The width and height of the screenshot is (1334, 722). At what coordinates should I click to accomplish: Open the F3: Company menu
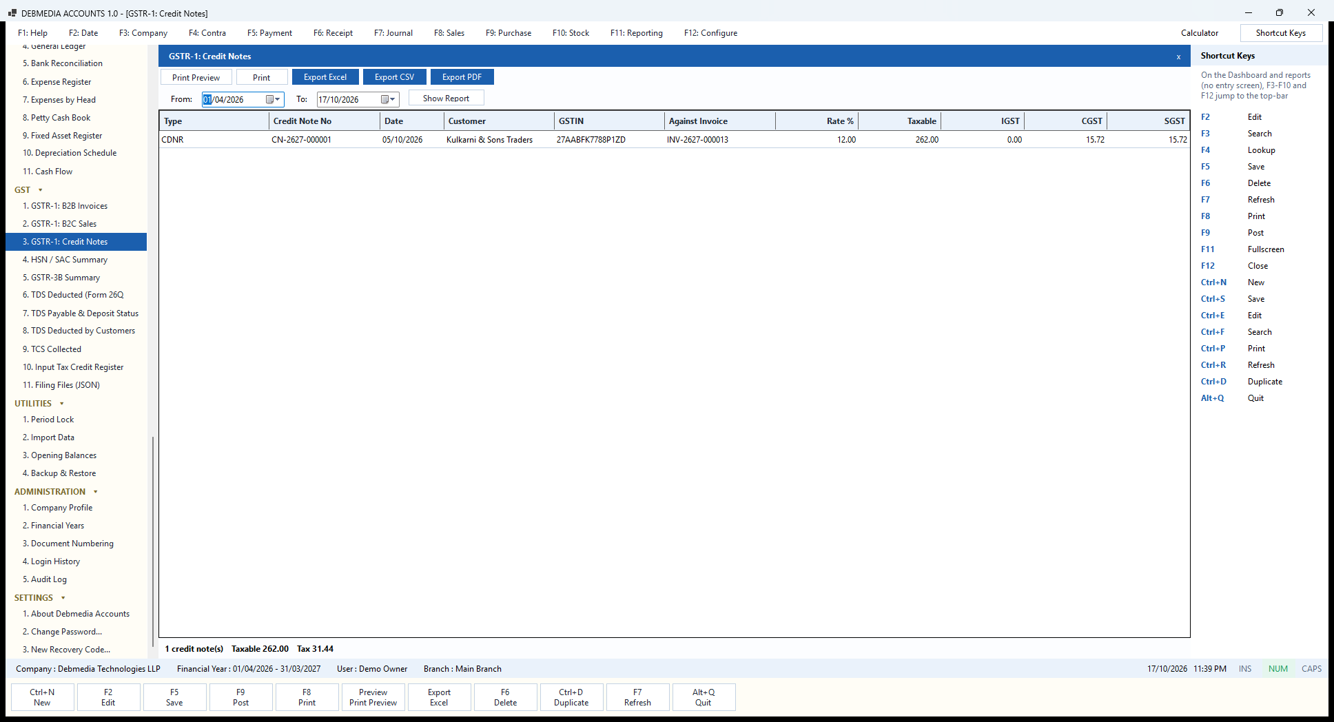pos(143,33)
